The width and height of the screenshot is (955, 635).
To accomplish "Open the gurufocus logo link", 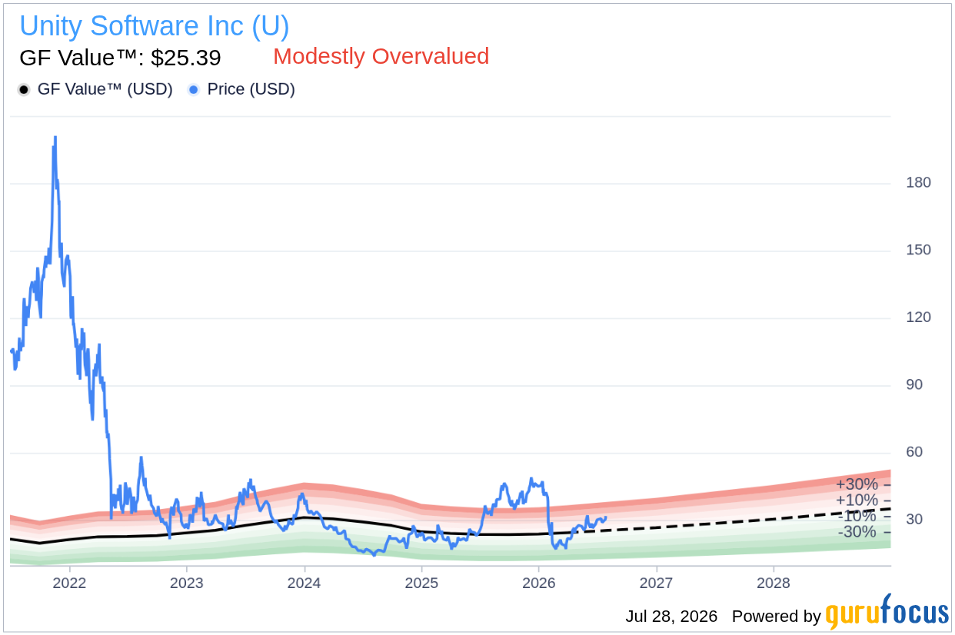I will [x=887, y=612].
